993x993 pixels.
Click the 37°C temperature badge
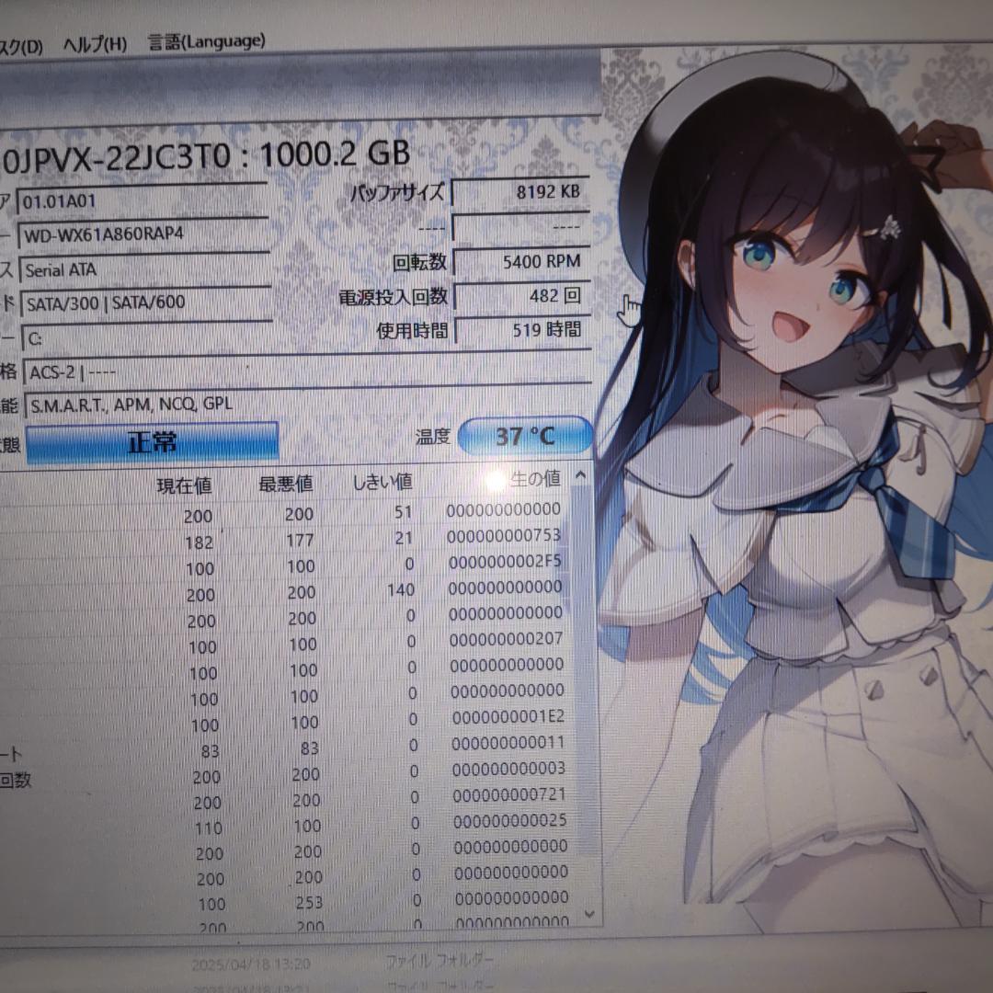tap(522, 437)
